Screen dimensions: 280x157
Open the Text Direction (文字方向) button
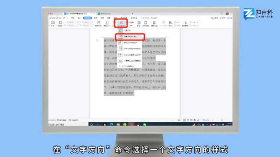coord(121,23)
